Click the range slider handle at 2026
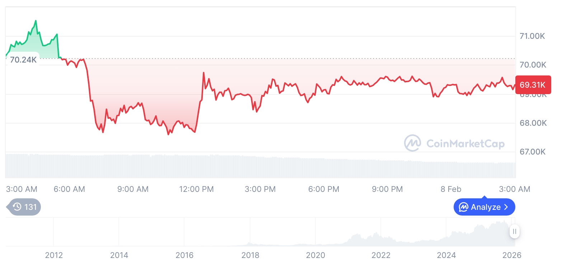The width and height of the screenshot is (562, 263). 515,232
